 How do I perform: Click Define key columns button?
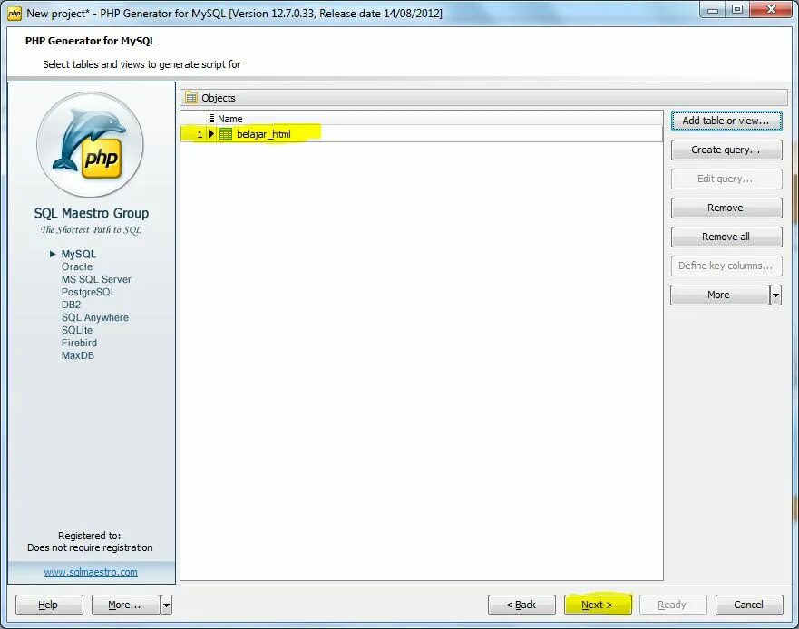point(726,266)
